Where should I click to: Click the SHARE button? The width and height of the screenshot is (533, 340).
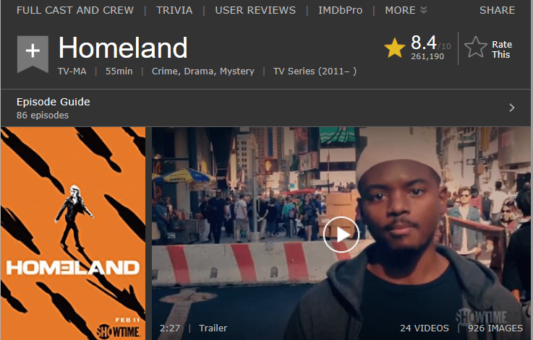(497, 10)
